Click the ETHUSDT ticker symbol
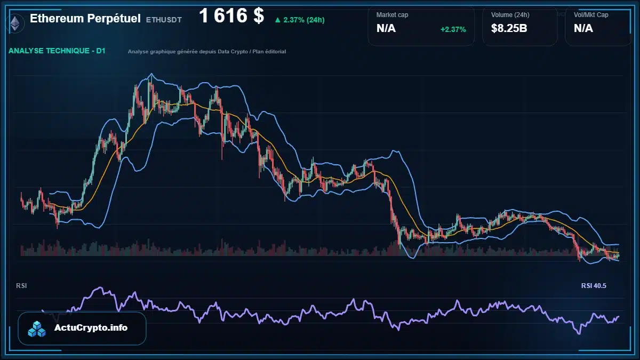The image size is (640, 360). tap(164, 20)
